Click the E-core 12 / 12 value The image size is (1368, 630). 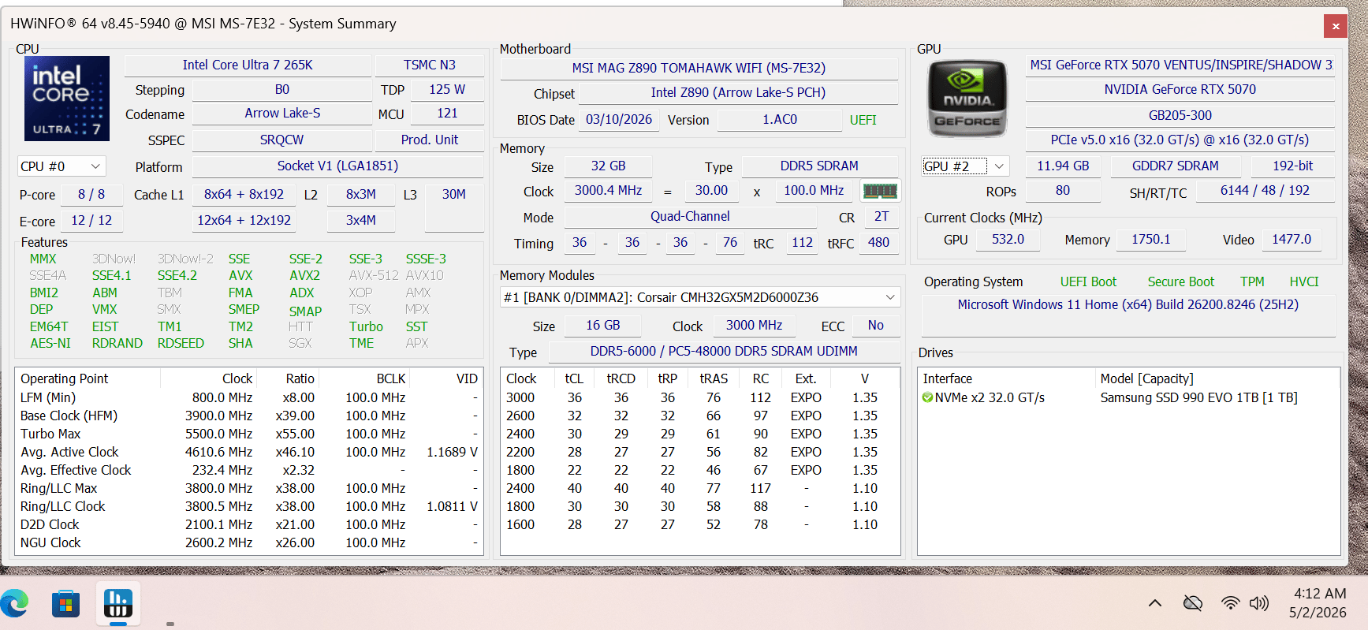point(91,221)
